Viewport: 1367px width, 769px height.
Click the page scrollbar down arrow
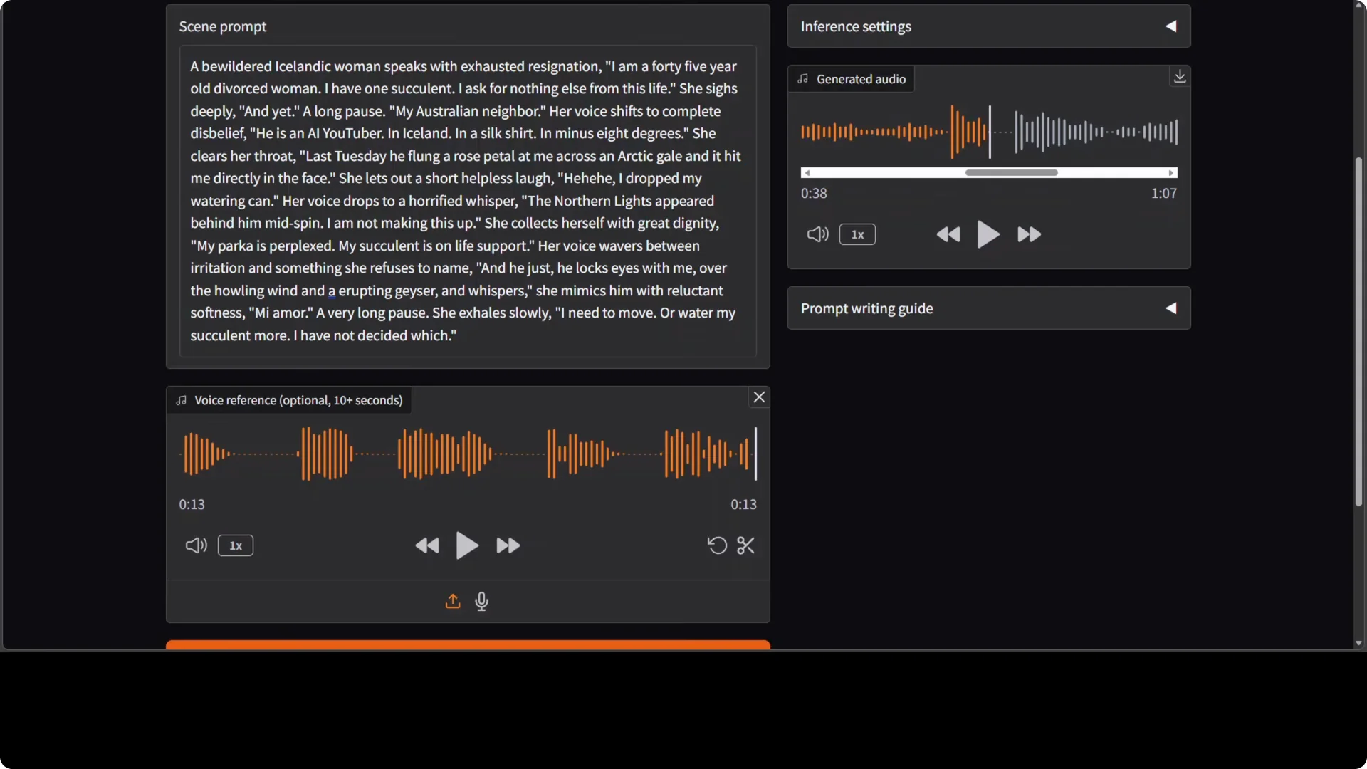click(x=1358, y=643)
